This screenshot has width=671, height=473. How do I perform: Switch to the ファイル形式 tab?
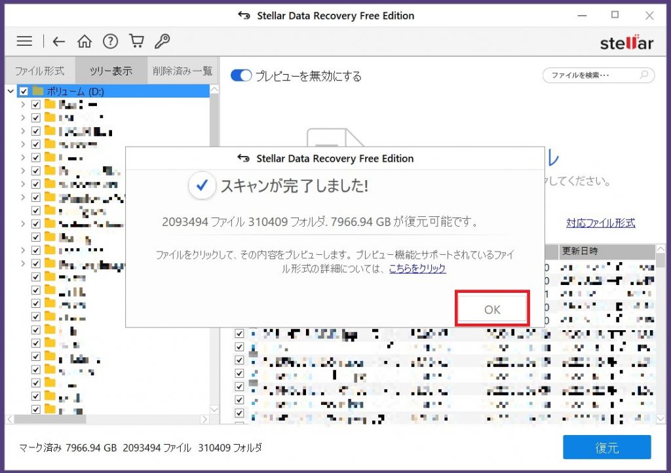[x=39, y=71]
